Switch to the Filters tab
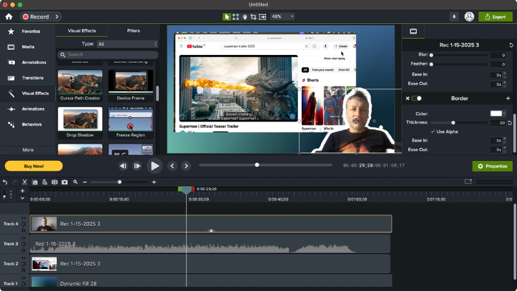Image resolution: width=517 pixels, height=291 pixels. click(133, 30)
